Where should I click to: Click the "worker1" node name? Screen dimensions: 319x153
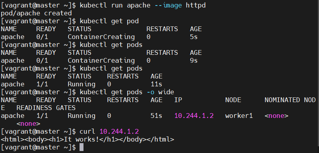click(239, 116)
